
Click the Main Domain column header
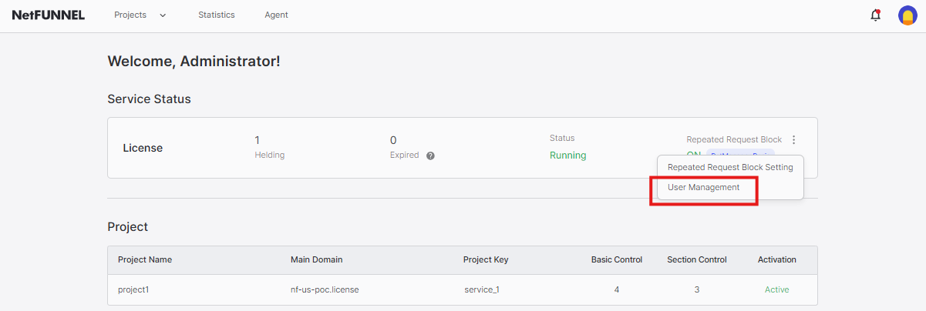coord(317,259)
